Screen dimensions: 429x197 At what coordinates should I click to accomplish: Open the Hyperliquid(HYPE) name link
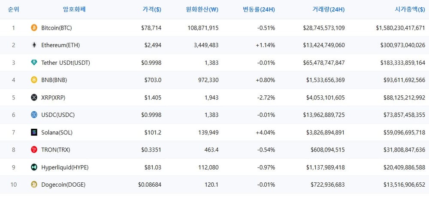coord(65,167)
